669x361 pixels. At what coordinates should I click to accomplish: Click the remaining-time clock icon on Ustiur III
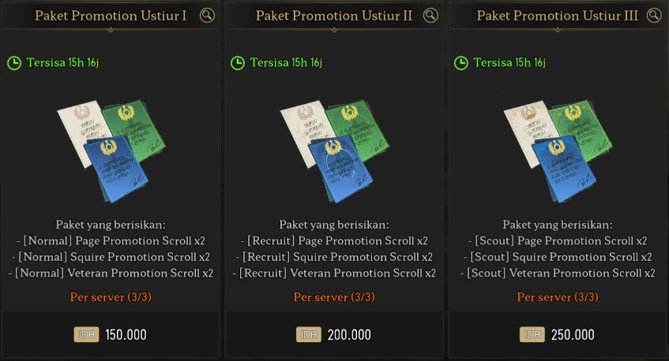[461, 63]
